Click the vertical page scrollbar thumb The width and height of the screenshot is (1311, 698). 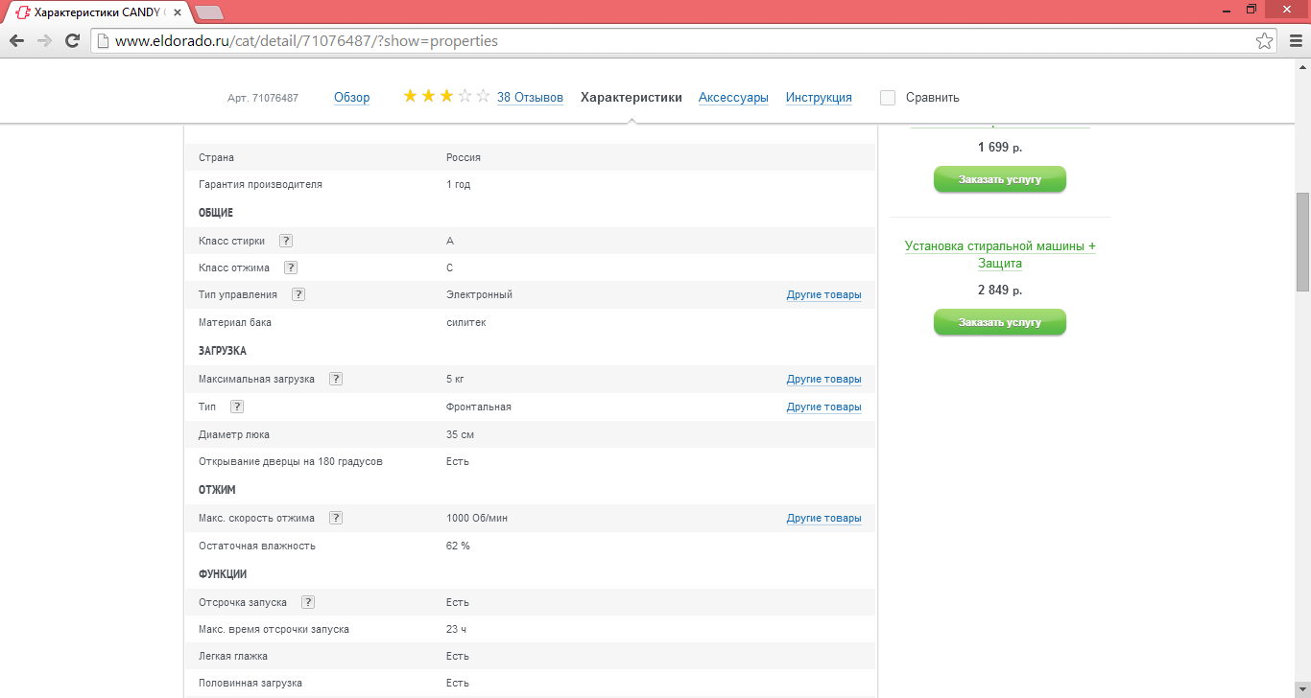coord(1302,241)
